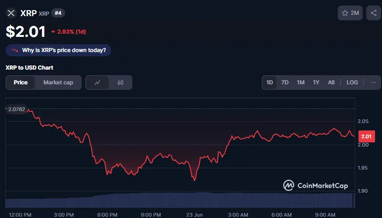This screenshot has width=382, height=218.
Task: Click the grey XRP ticker symbol
Action: click(44, 14)
